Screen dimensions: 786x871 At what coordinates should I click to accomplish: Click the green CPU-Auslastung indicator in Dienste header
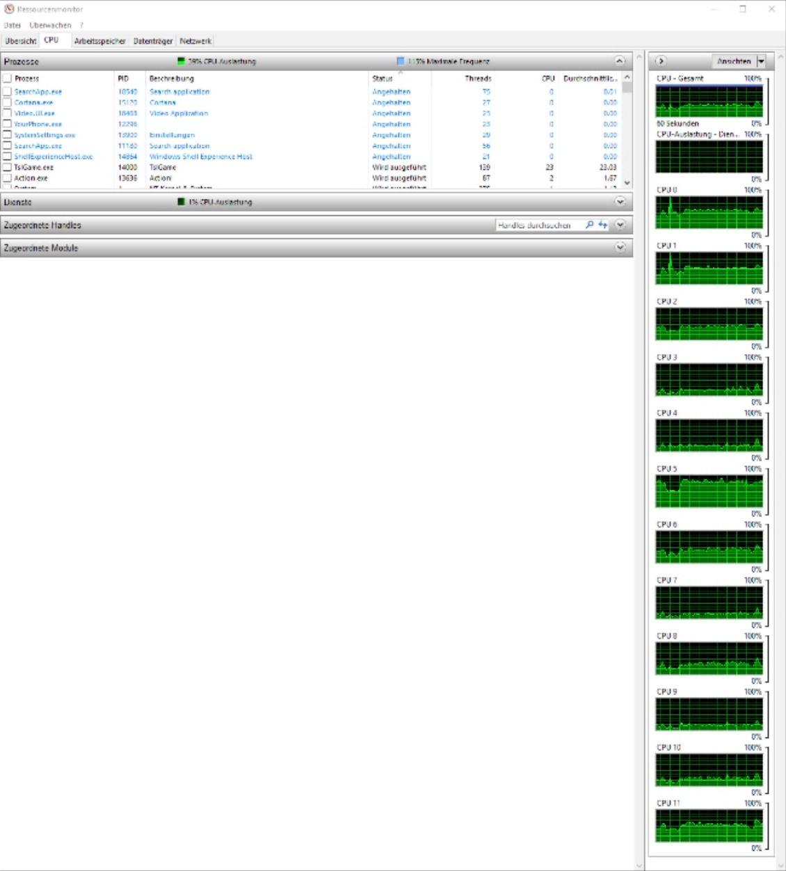[x=182, y=202]
